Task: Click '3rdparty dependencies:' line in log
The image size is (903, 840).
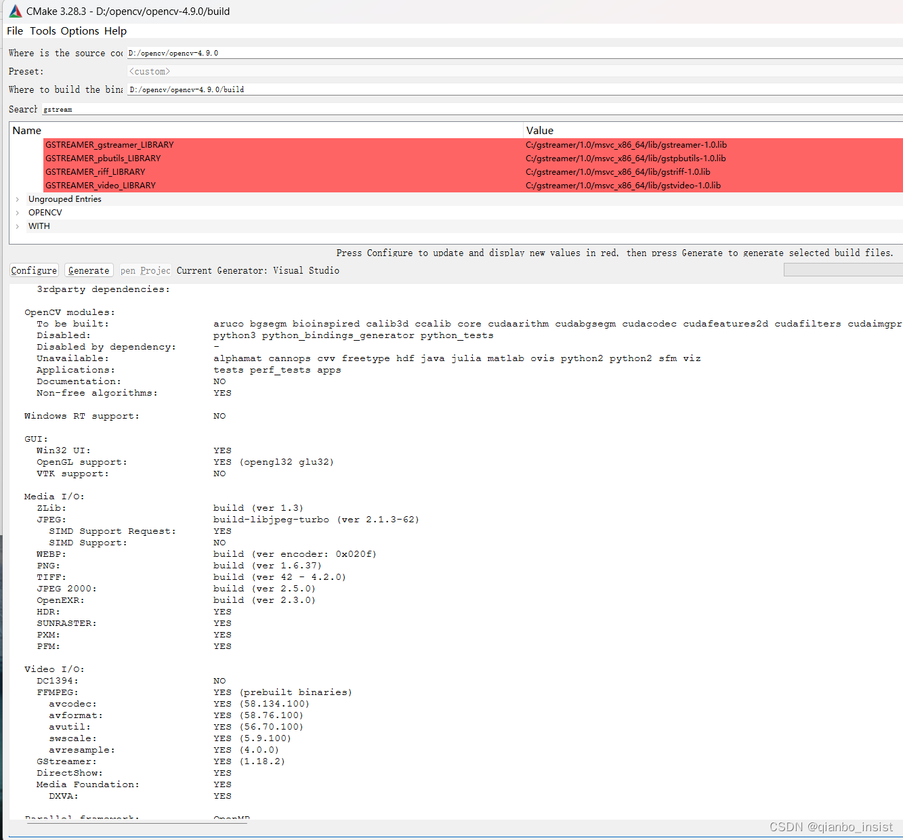Action: click(104, 289)
